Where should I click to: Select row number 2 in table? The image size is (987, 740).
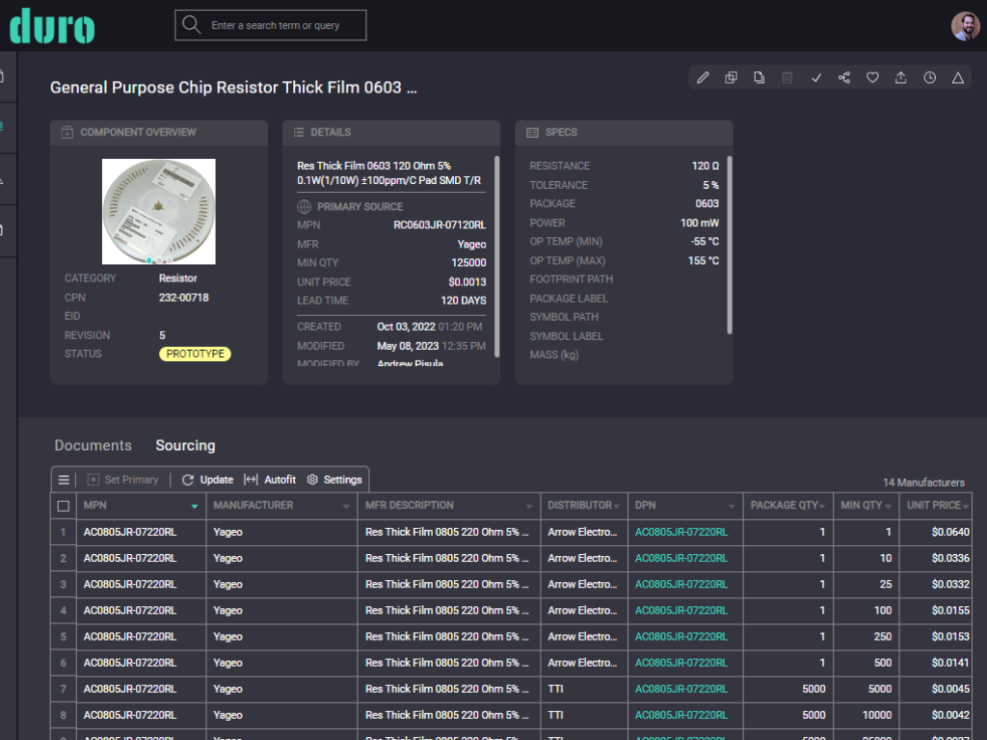[x=63, y=558]
